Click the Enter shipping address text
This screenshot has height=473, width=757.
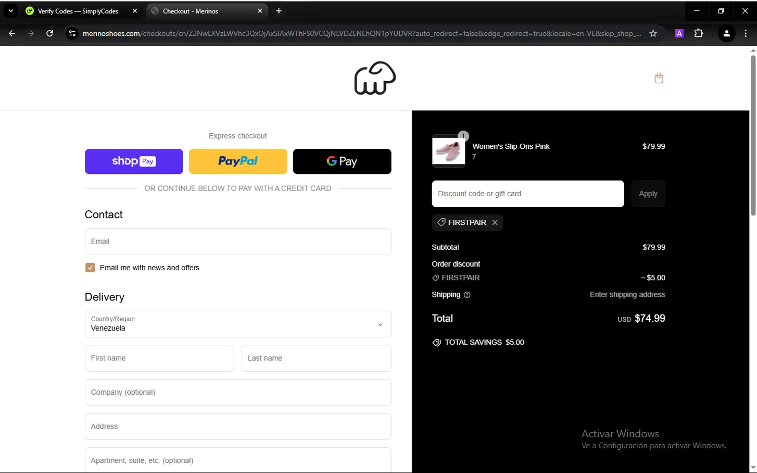coord(627,294)
